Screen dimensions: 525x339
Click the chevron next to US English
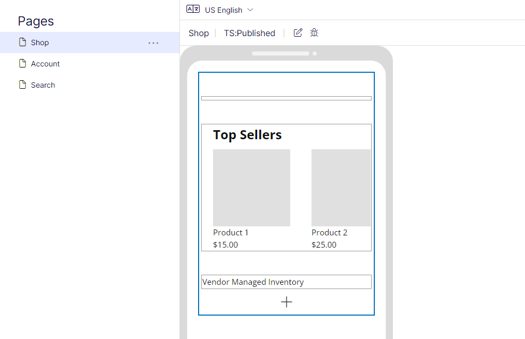point(251,10)
